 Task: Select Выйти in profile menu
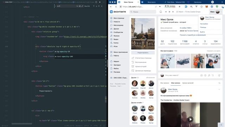[202, 32]
